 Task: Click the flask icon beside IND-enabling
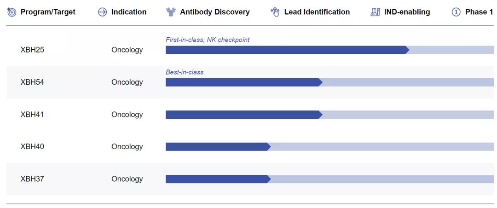[375, 12]
